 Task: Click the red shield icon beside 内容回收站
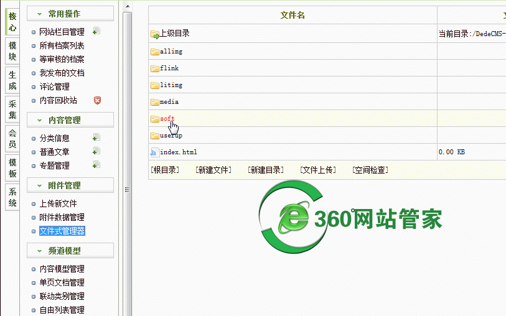tap(97, 100)
